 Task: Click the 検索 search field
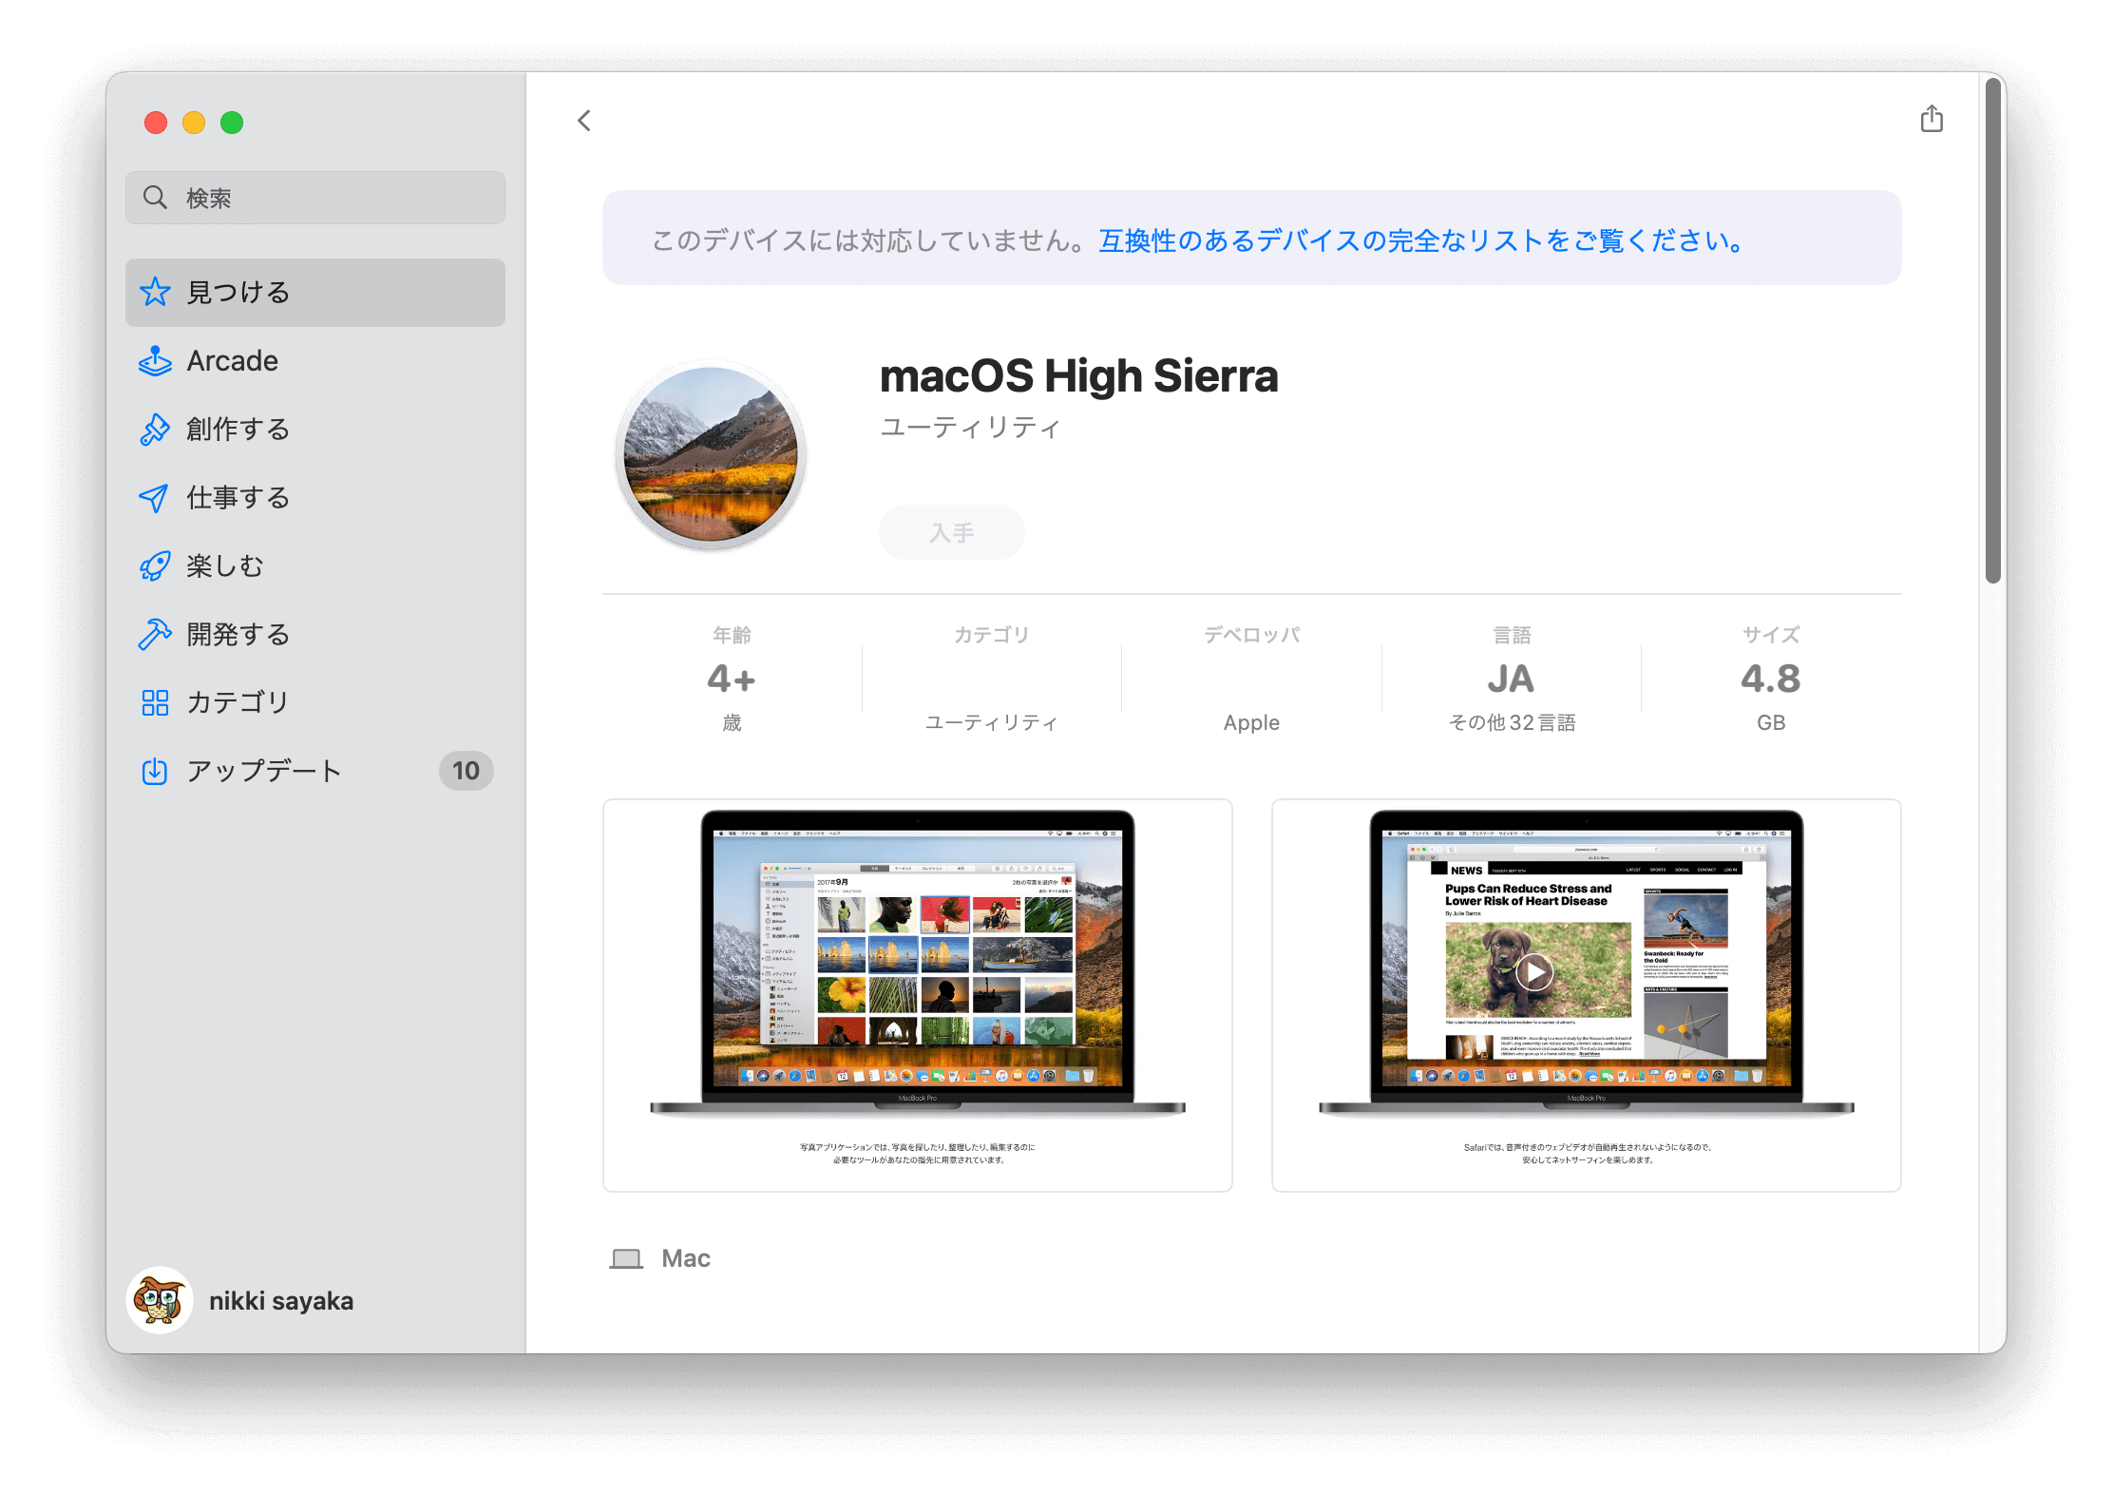[315, 198]
